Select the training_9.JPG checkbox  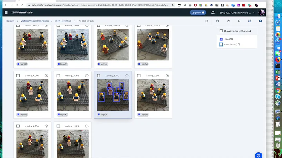[58, 126]
